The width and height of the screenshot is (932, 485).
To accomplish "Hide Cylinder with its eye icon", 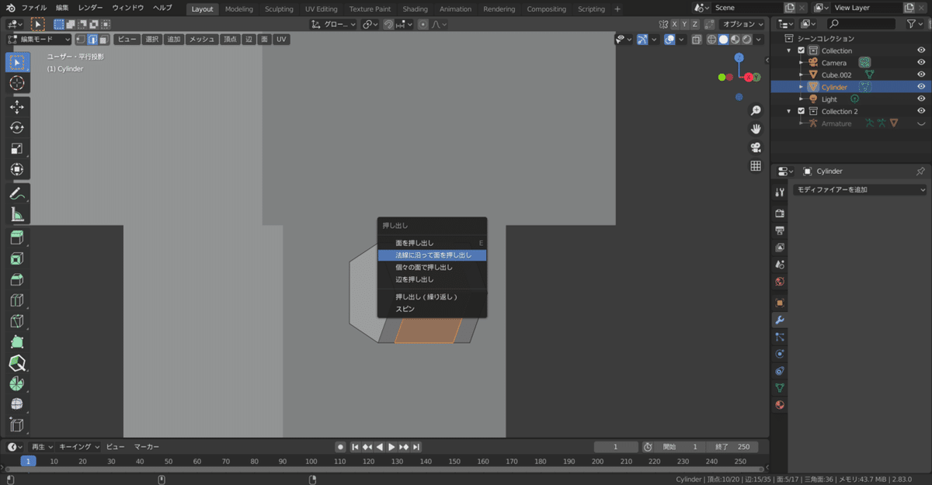I will point(921,87).
